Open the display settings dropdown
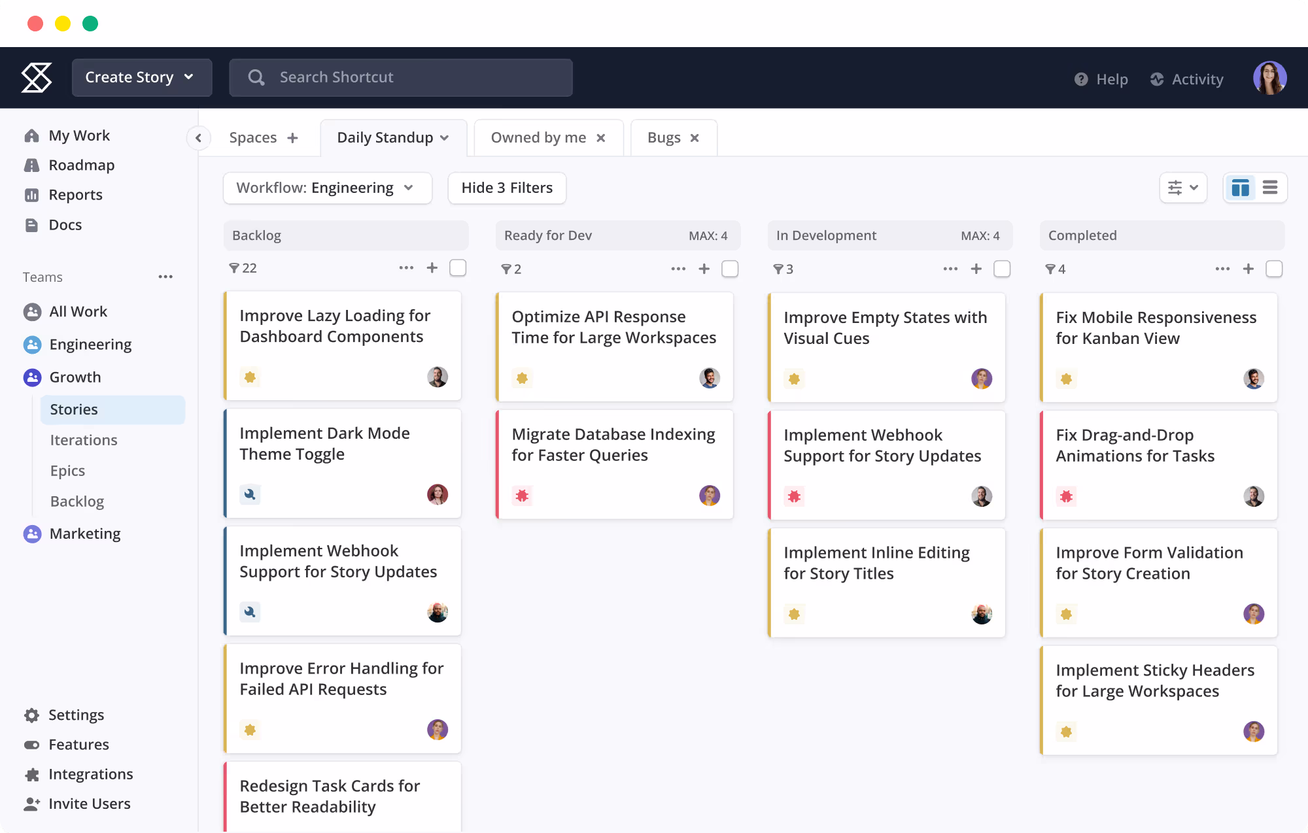 1182,188
